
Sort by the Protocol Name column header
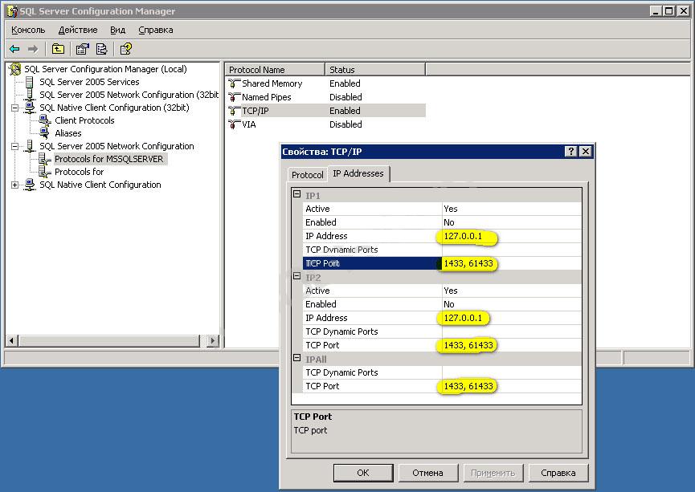point(275,70)
